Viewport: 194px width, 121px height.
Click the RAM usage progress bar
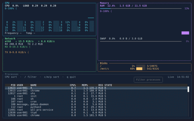click(141, 8)
